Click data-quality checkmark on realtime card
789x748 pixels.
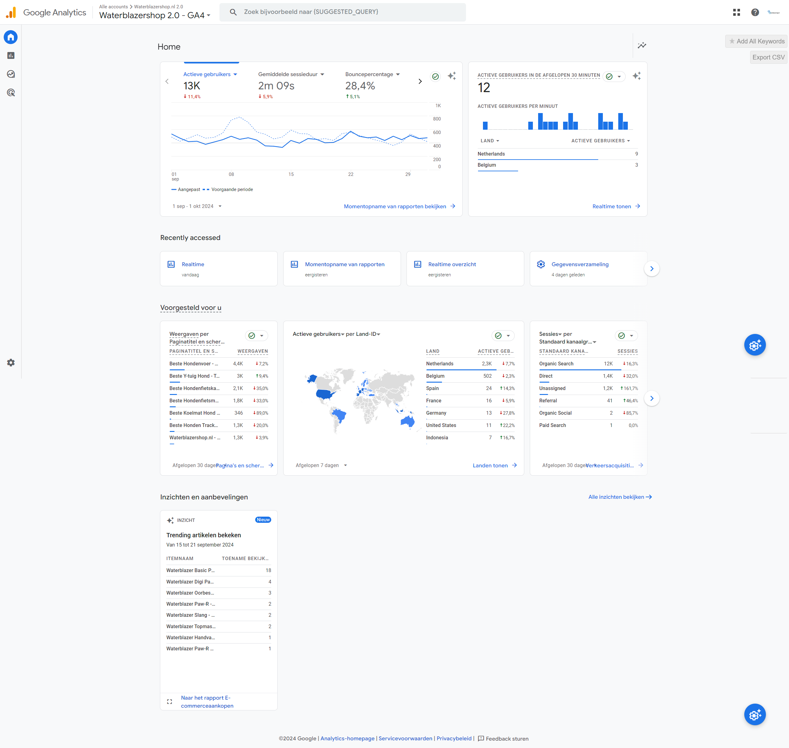coord(609,76)
